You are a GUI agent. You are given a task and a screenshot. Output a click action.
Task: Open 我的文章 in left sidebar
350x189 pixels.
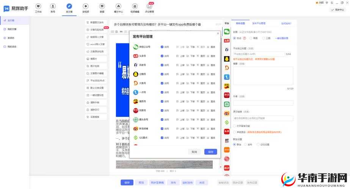12,29
